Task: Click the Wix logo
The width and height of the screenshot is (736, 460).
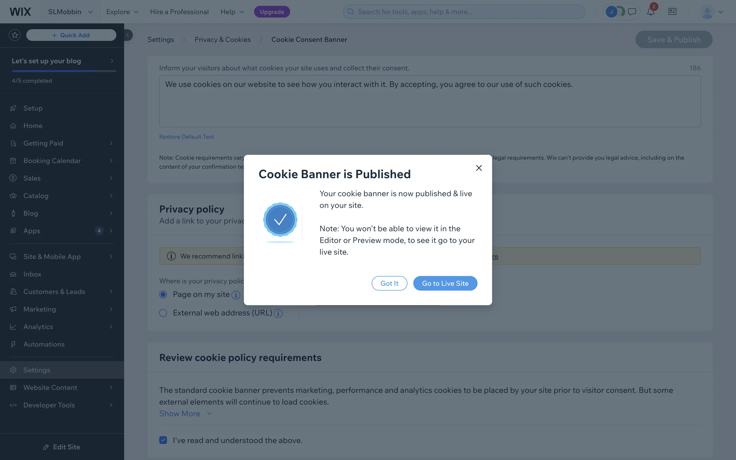Action: click(x=20, y=12)
